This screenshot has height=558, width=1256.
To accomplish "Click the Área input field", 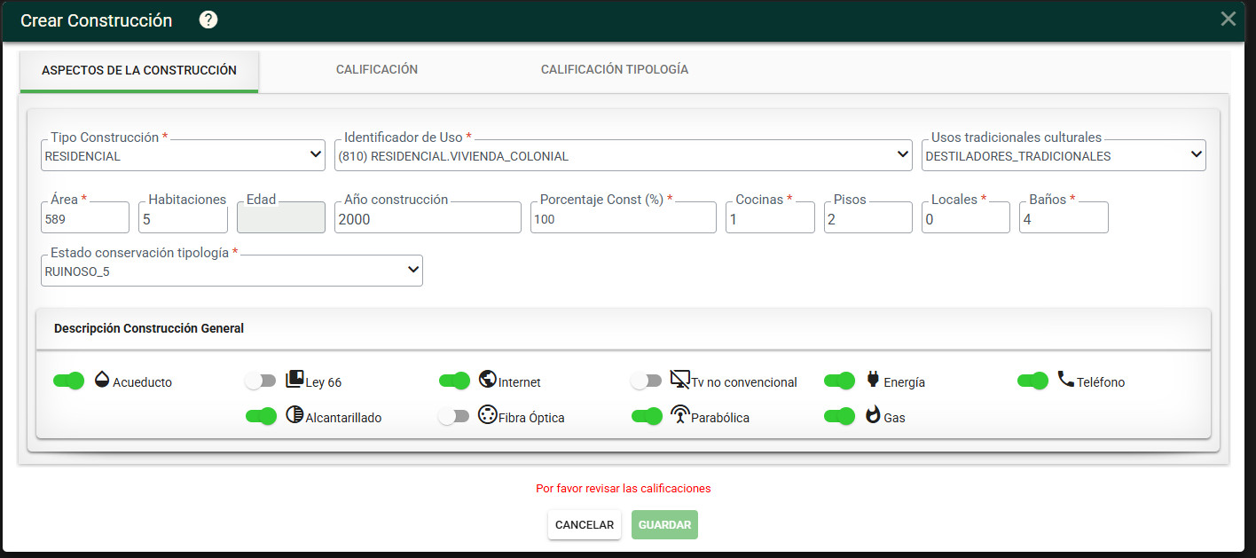I will tap(85, 217).
